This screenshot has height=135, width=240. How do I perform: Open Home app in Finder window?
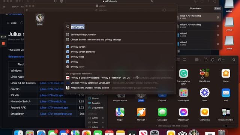pyautogui.click(x=226, y=73)
